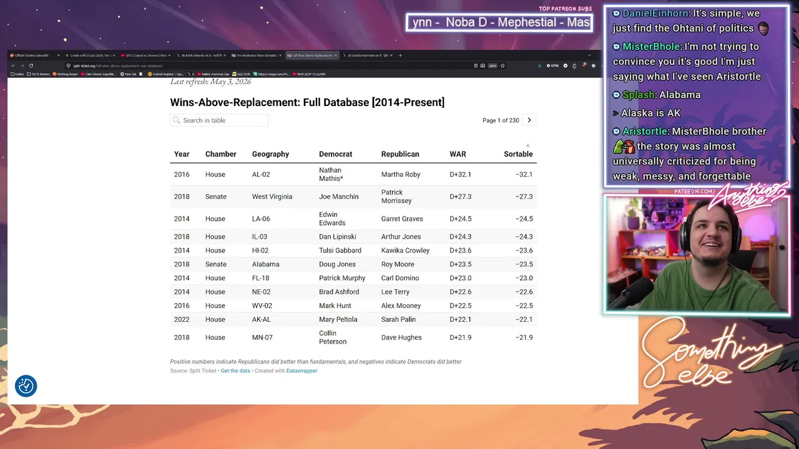Open a new browser tab
This screenshot has height=449, width=799.
pyautogui.click(x=400, y=56)
